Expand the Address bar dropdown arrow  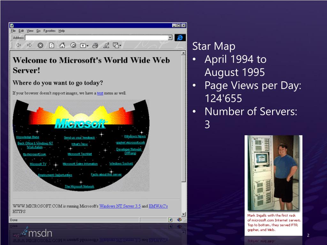coord(170,38)
